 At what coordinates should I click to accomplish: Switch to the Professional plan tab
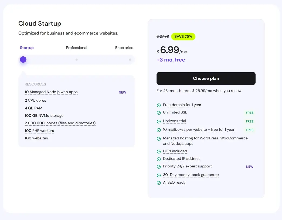76,48
